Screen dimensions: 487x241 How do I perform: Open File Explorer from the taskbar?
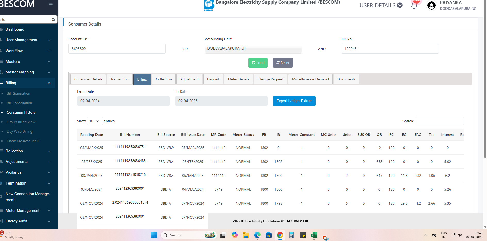point(246,235)
